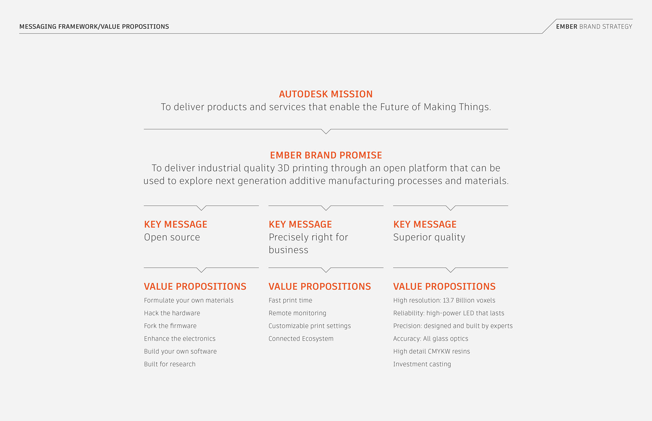Select 'High detail CMYKW resins' item
This screenshot has height=421, width=652.
[x=431, y=351]
